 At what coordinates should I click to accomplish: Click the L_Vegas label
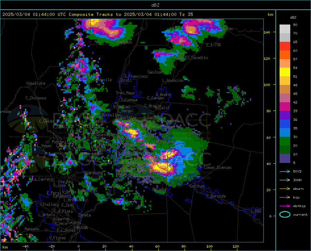(44, 146)
